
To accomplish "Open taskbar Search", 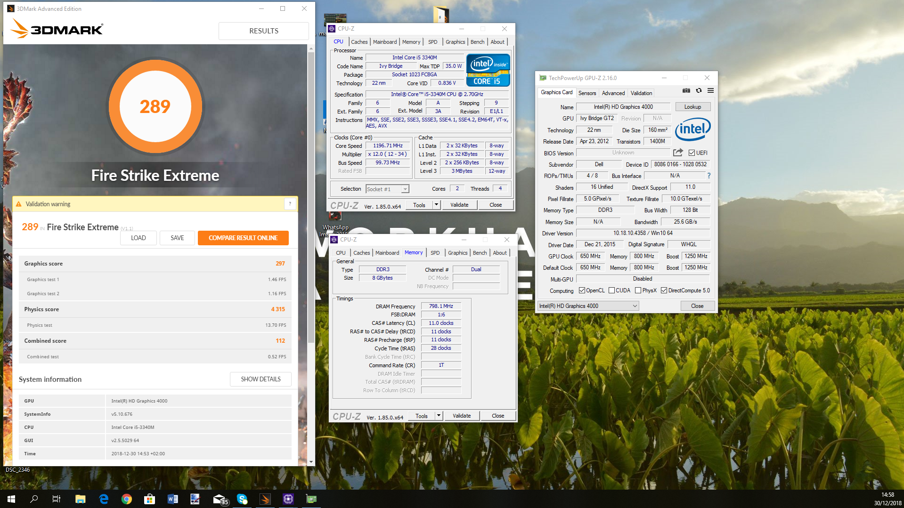I will 34,499.
